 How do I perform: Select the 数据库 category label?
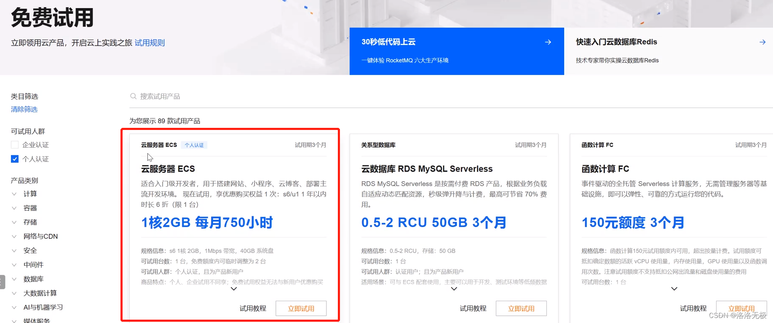34,279
